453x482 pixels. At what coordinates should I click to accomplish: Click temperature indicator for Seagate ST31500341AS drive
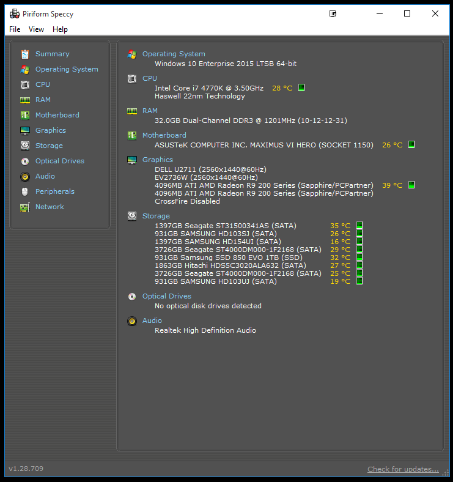(x=359, y=225)
